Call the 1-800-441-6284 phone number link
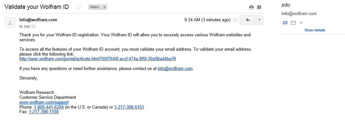 (49, 107)
